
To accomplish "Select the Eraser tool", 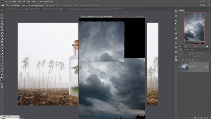I will pyautogui.click(x=2, y=45).
